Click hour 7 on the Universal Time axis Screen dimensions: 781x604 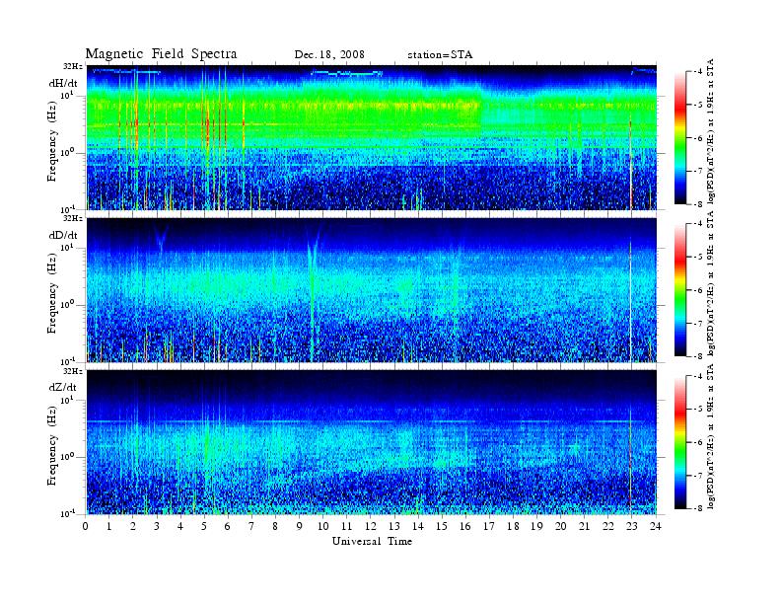[251, 526]
